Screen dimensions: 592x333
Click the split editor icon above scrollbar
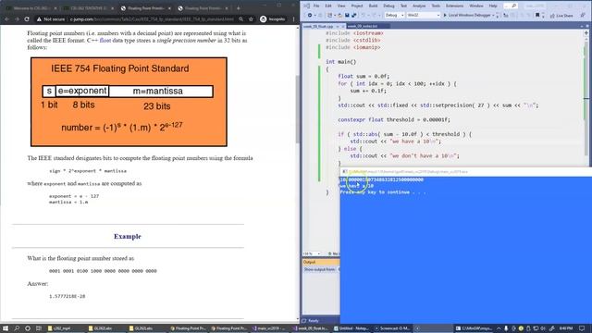586,33
